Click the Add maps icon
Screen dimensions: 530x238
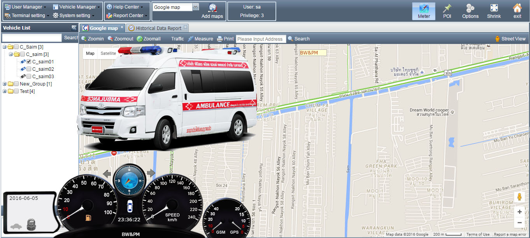(x=212, y=11)
